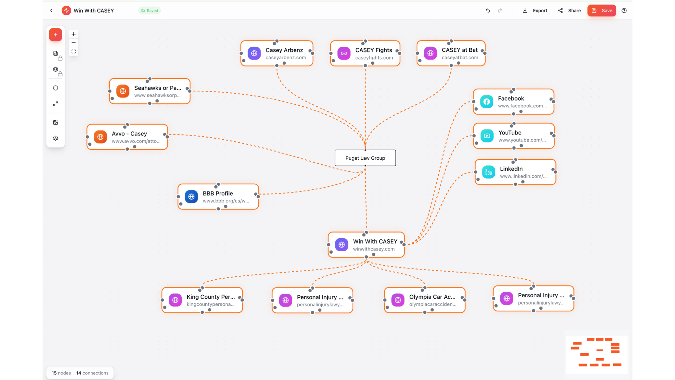This screenshot has width=675, height=380.
Task: Click the YouTube node icon
Action: [x=487, y=136]
